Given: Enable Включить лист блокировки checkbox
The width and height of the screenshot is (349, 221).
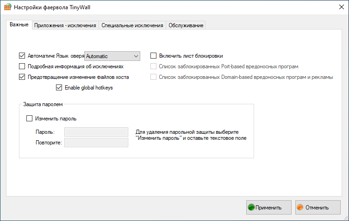Looking at the screenshot, I should click(x=154, y=56).
